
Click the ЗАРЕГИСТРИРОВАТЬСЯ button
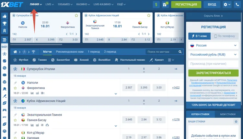[x=214, y=73]
